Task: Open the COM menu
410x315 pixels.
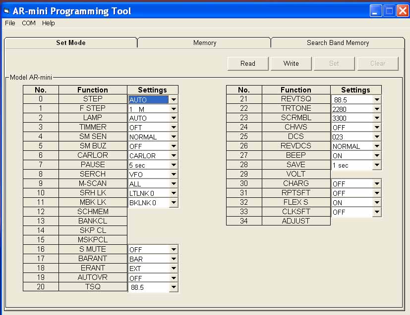Action: (x=28, y=23)
